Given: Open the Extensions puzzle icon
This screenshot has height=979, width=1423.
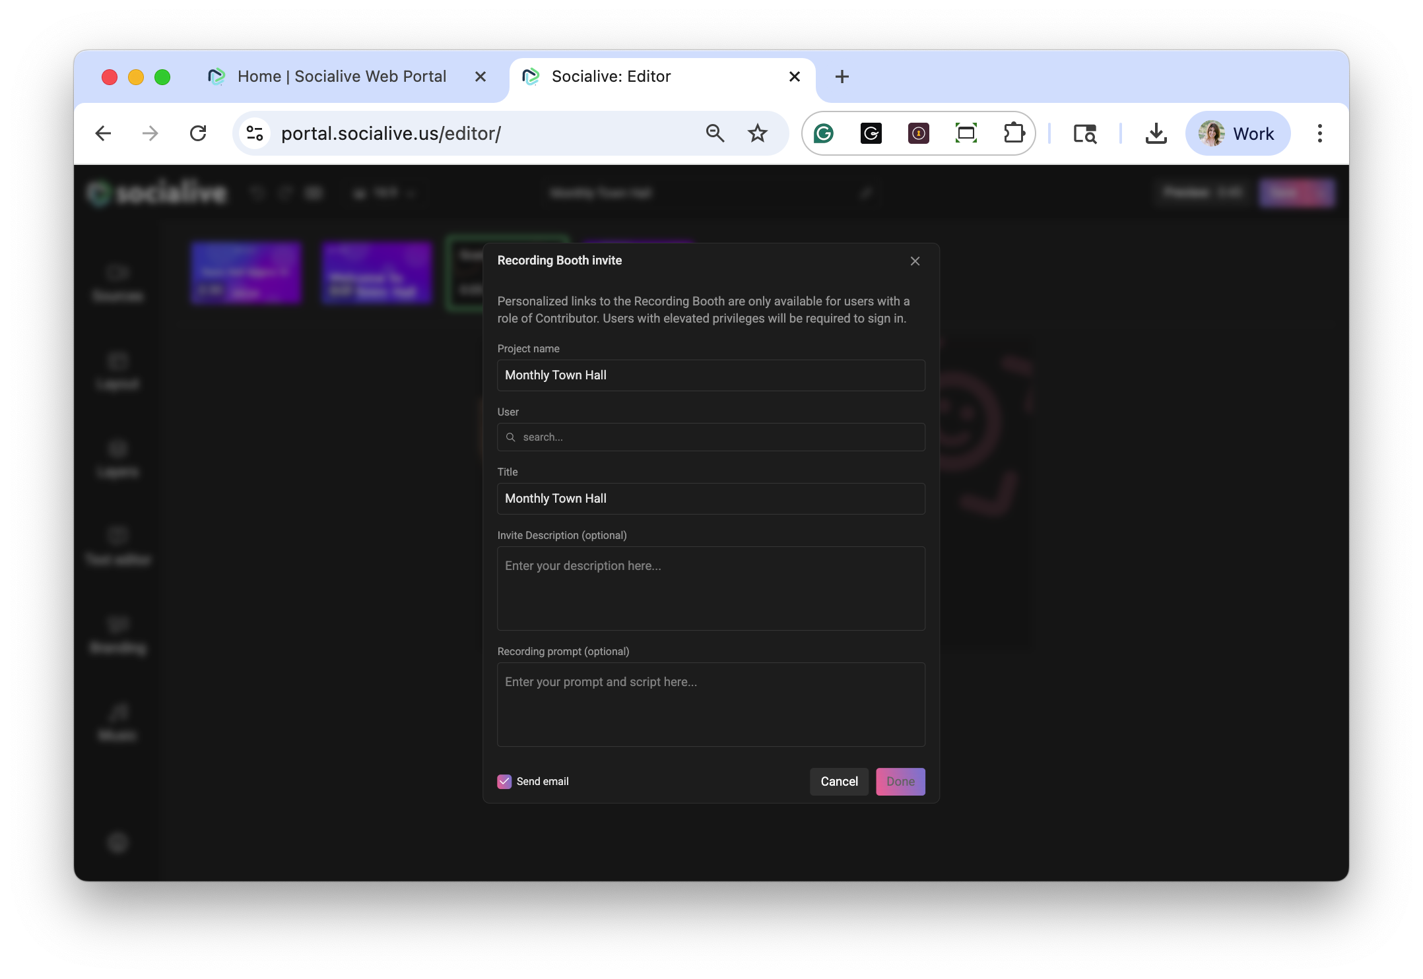Looking at the screenshot, I should click(1014, 134).
